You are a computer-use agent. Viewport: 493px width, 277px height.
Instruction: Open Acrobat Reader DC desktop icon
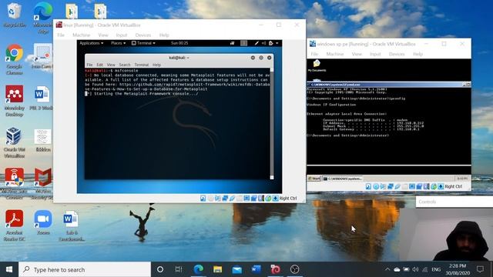[x=14, y=225]
